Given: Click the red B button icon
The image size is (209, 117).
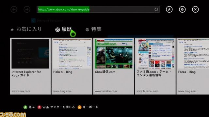Looking at the screenshot, I should (x=39, y=107).
